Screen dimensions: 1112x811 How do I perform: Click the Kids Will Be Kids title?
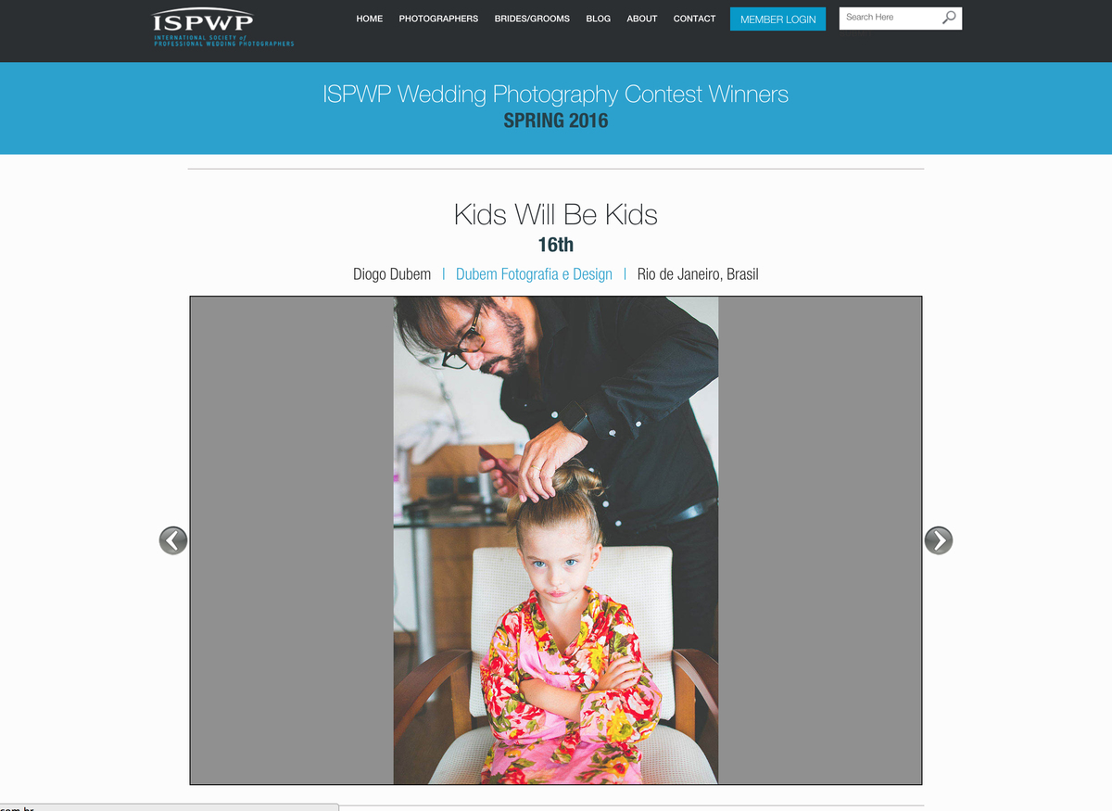coord(556,215)
